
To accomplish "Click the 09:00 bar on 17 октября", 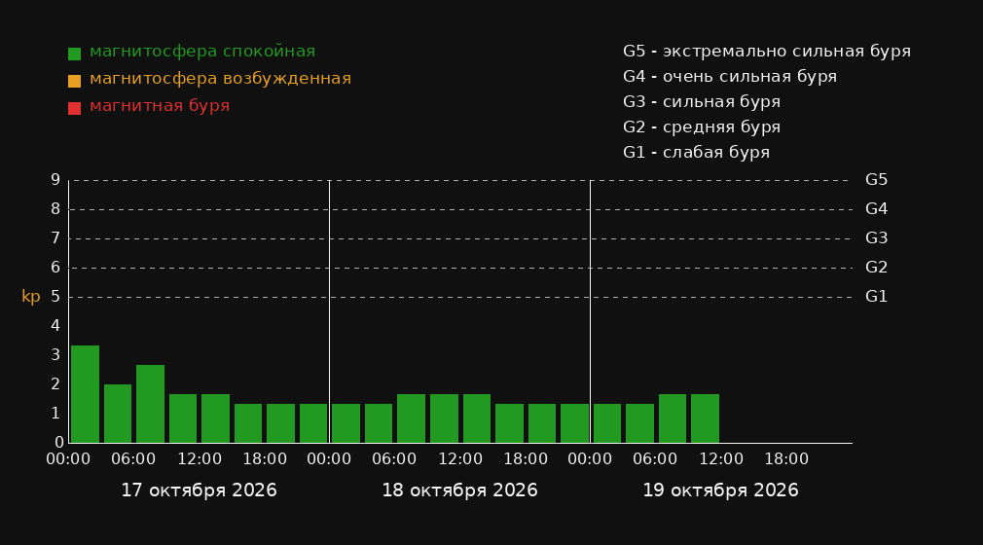I will [x=183, y=418].
